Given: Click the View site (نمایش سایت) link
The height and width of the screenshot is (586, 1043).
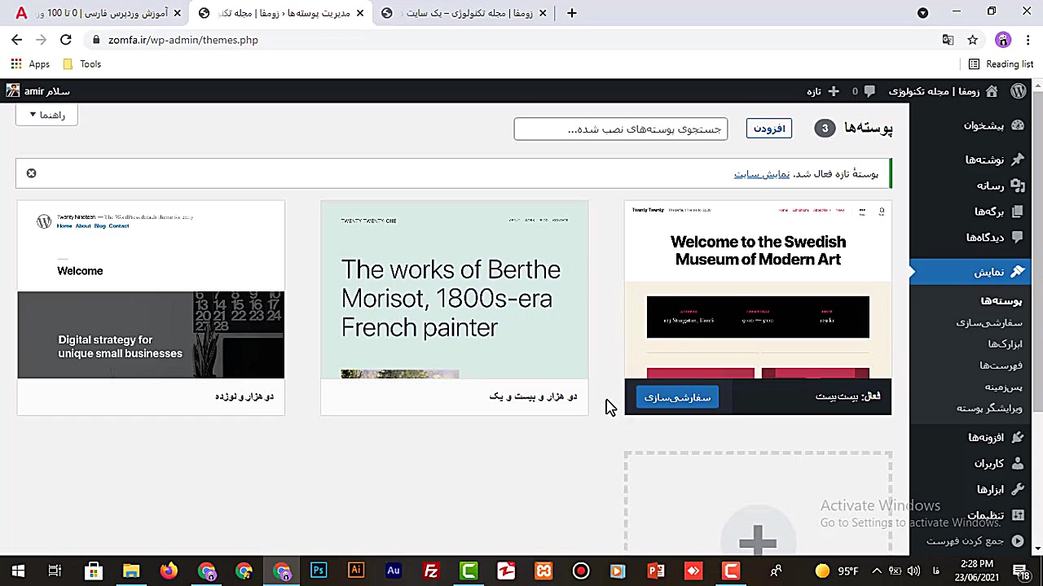Looking at the screenshot, I should [761, 173].
